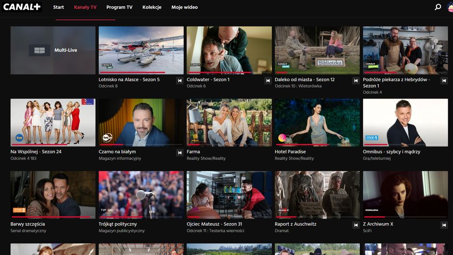Restart Lotnisko na Alasce from beginning icon
Screen dimensions: 453x255
pos(180,81)
